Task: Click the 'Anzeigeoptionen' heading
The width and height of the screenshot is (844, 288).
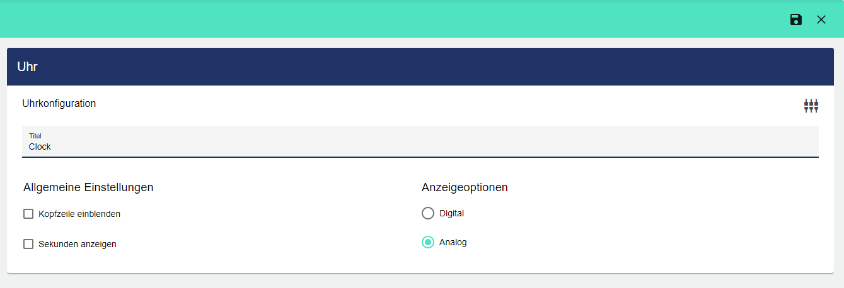Action: [x=465, y=187]
